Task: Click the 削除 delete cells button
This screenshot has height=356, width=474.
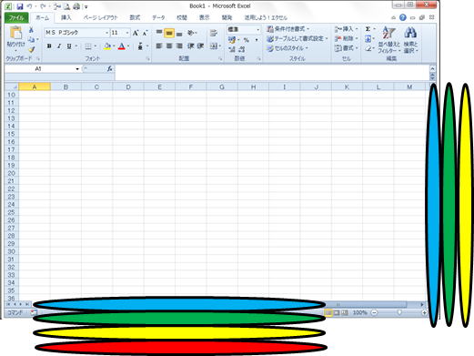Action: coord(347,39)
